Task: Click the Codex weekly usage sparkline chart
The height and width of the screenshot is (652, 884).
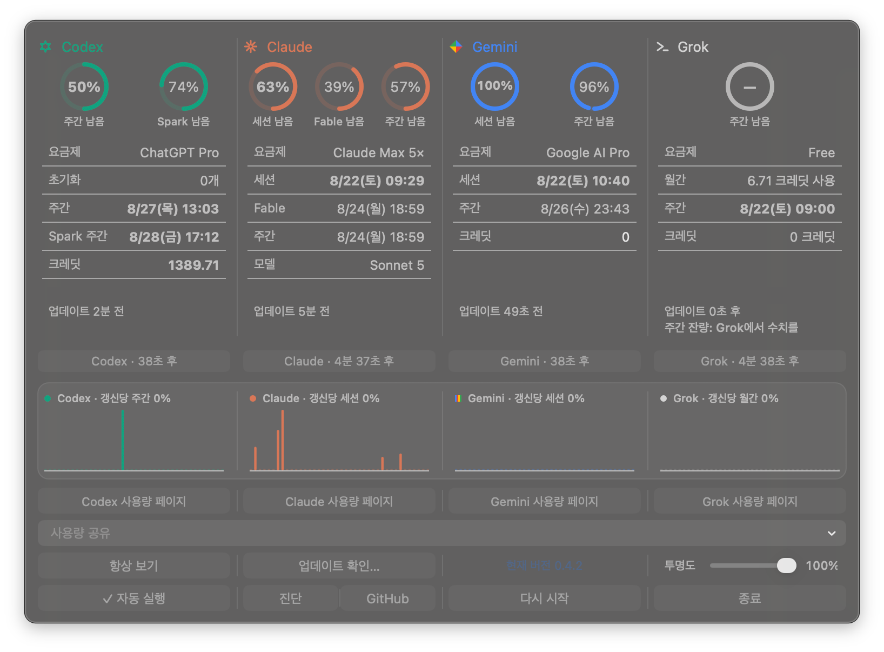Action: point(134,441)
